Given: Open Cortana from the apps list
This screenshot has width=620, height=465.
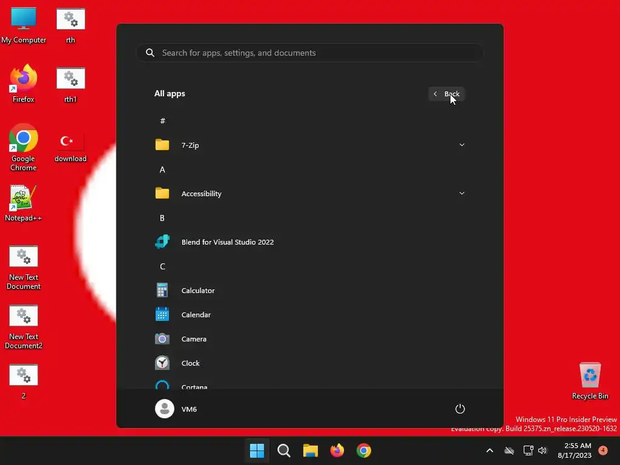Looking at the screenshot, I should coord(309,384).
